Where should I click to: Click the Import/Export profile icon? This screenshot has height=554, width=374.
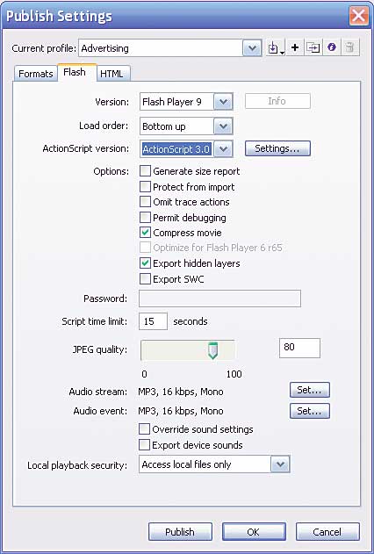[x=277, y=47]
